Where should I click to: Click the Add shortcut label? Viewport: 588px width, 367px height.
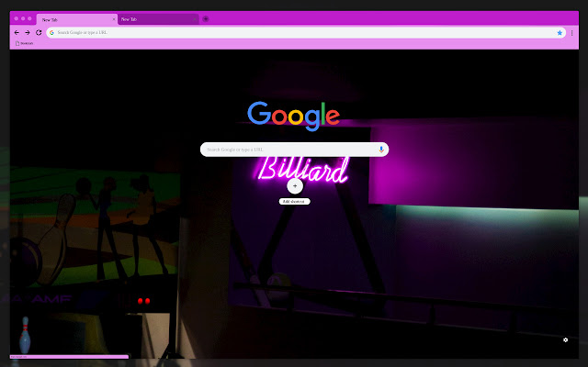pyautogui.click(x=294, y=202)
